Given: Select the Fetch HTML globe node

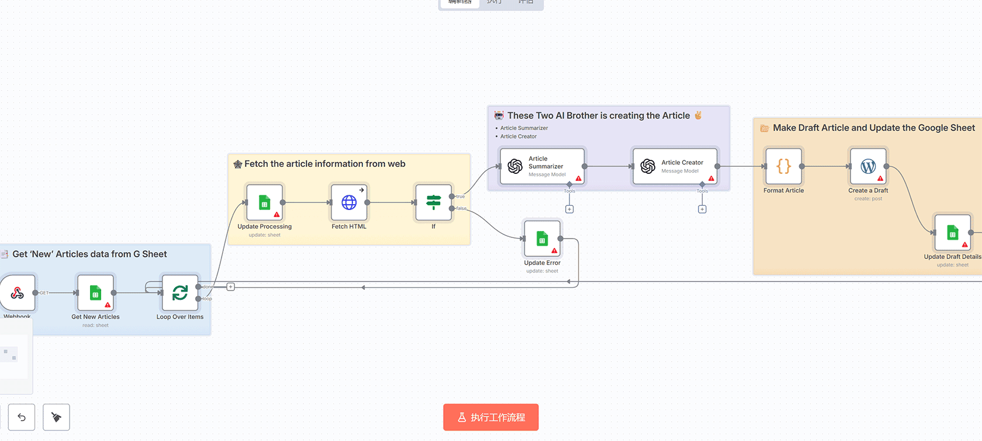Looking at the screenshot, I should tap(349, 202).
